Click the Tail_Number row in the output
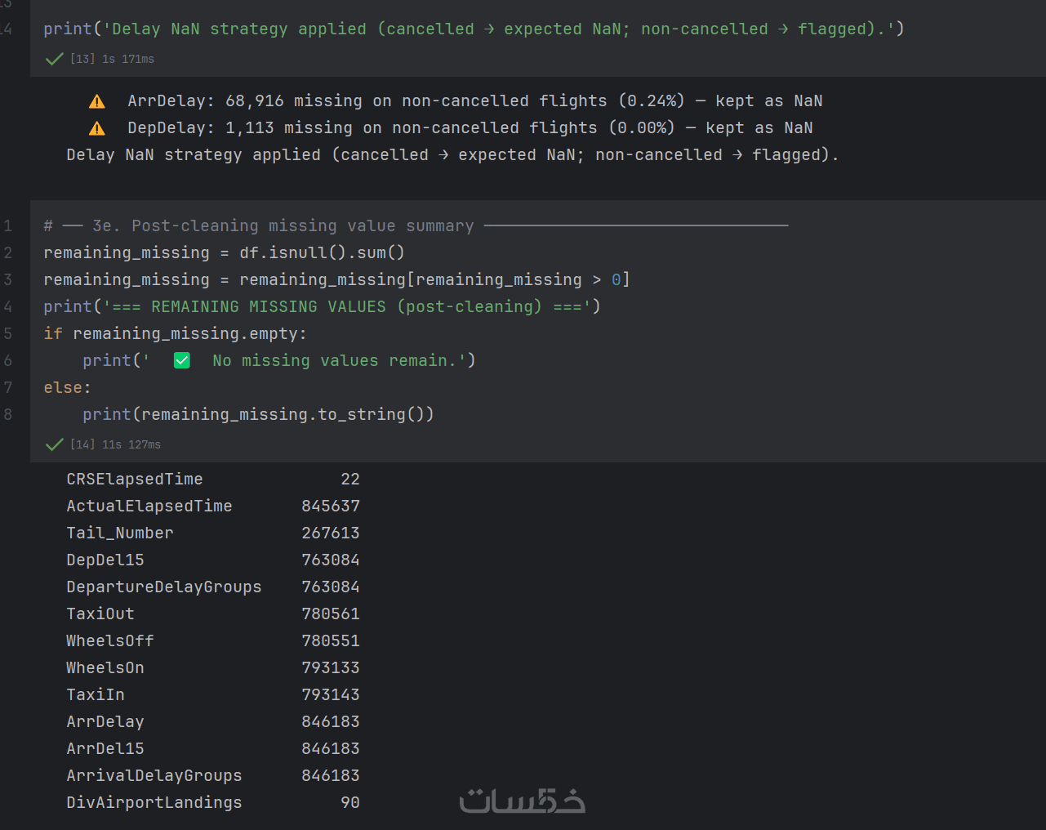 coord(120,533)
